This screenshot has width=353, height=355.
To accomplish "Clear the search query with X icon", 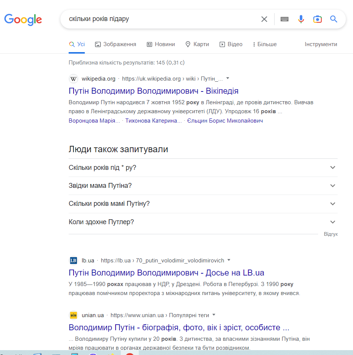I will coord(264,19).
